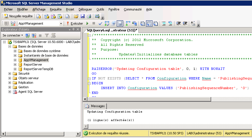Viewport: 252px width, 138px height.
Task: Click the Exécuter button
Action: pyautogui.click(x=75, y=23)
